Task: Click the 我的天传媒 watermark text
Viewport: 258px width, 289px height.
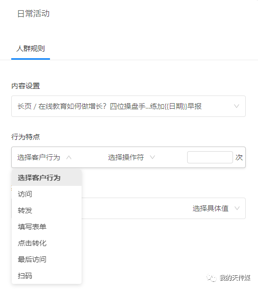Action: coord(235,278)
